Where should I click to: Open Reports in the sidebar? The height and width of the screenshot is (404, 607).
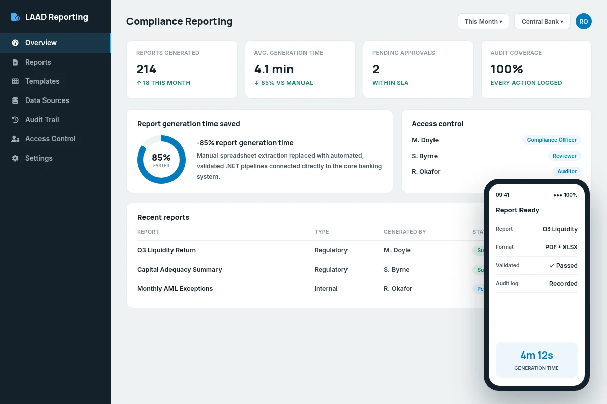56,62
